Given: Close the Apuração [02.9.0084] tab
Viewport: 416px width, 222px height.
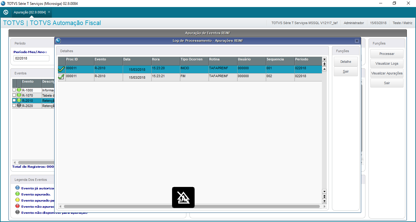Looking at the screenshot, I should click(x=49, y=12).
